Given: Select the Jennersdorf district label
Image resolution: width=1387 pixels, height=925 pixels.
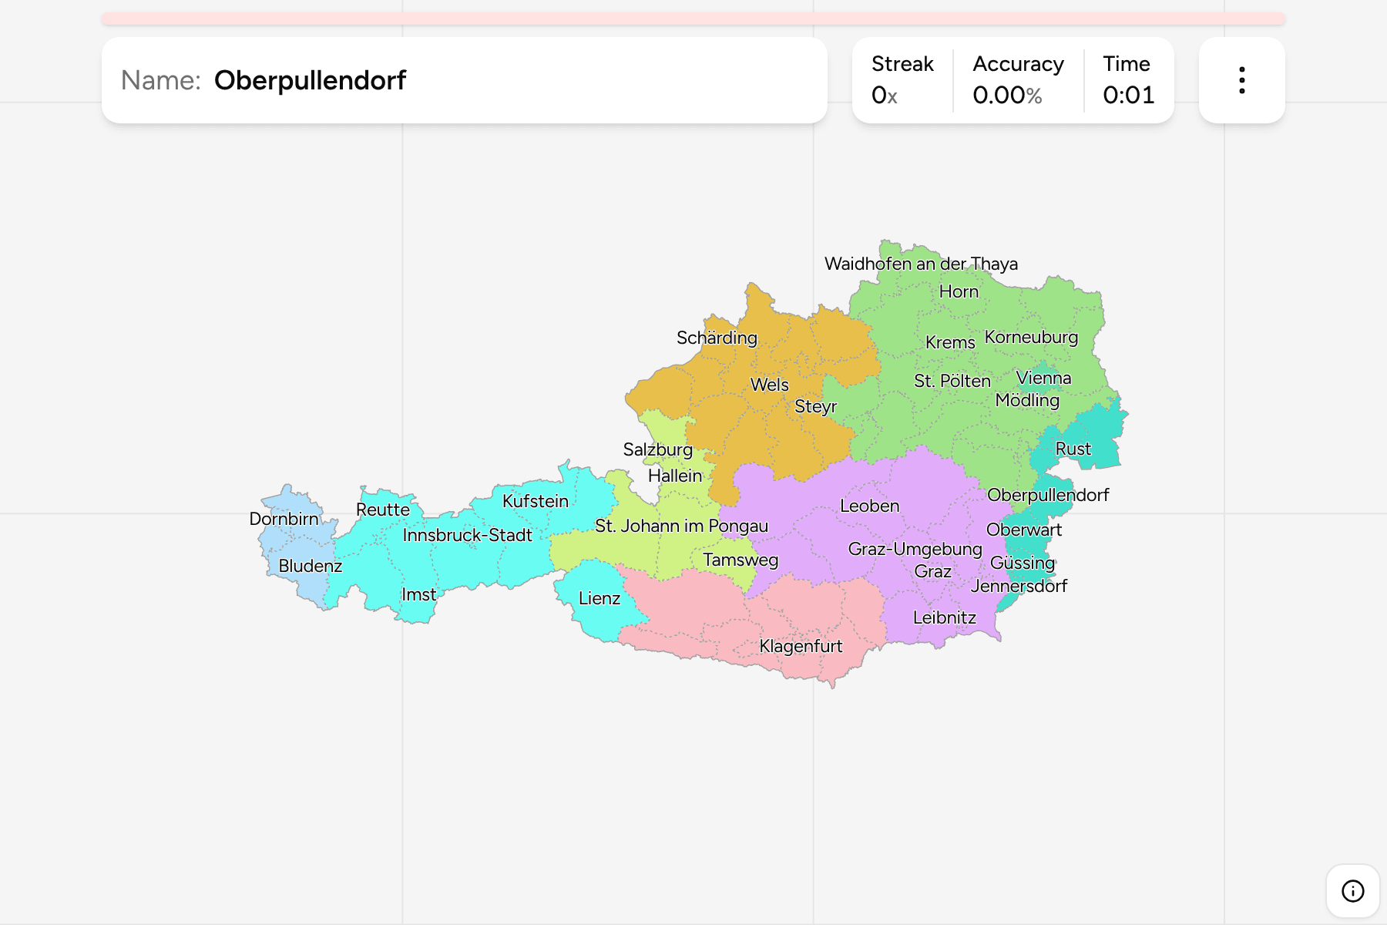Looking at the screenshot, I should click(x=1019, y=586).
